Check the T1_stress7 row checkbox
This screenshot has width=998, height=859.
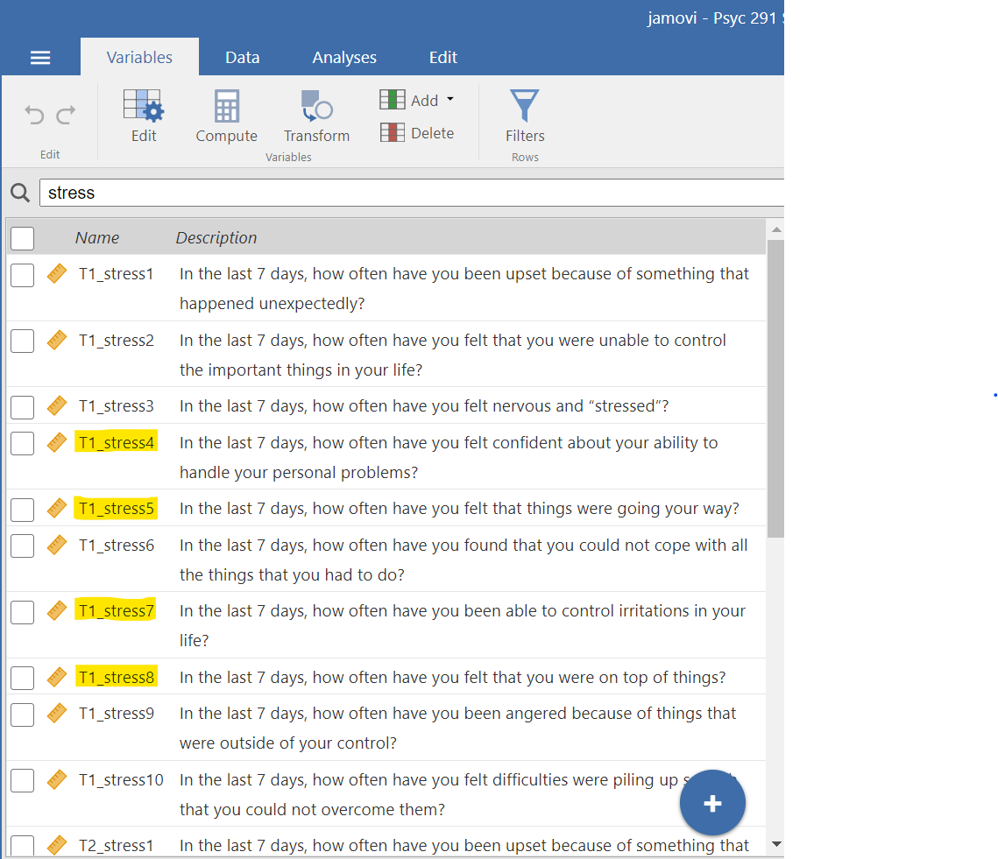coord(22,612)
